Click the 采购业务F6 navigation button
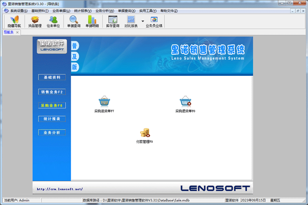The width and height of the screenshot is (308, 205). click(x=52, y=105)
